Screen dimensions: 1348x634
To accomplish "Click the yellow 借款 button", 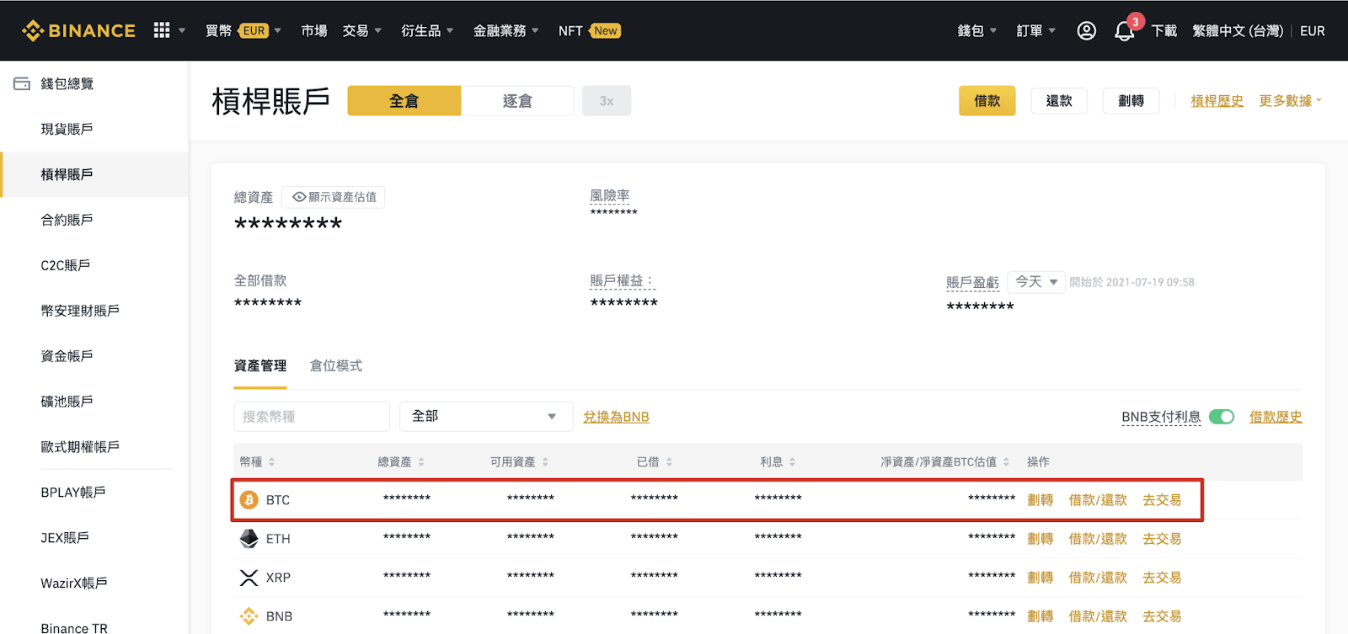I will pos(987,101).
